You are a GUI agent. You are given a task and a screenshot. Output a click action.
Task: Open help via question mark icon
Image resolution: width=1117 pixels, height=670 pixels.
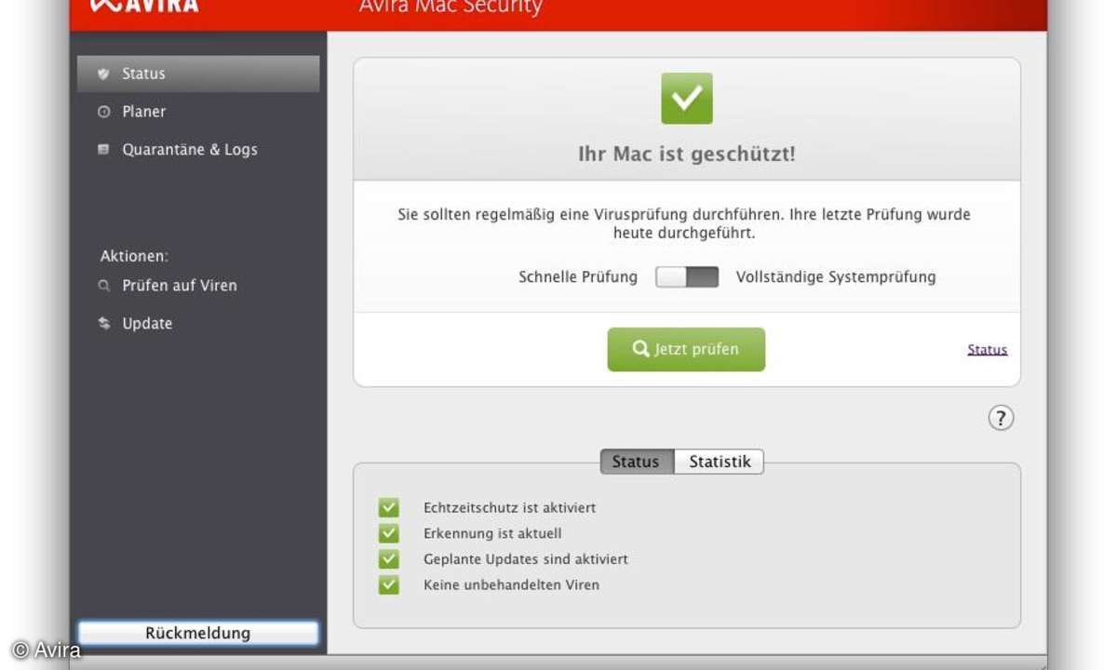pyautogui.click(x=1001, y=418)
